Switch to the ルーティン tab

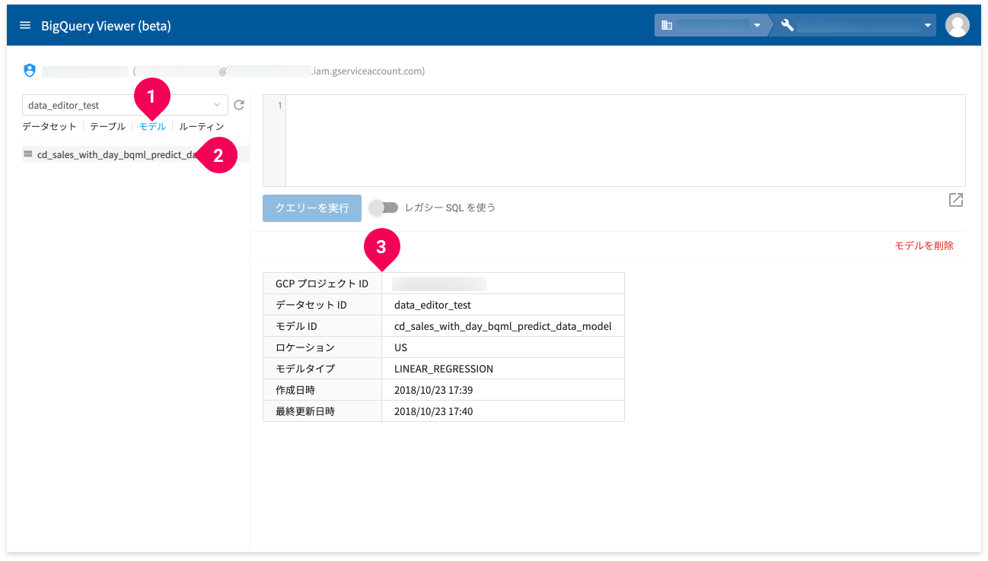pyautogui.click(x=202, y=126)
